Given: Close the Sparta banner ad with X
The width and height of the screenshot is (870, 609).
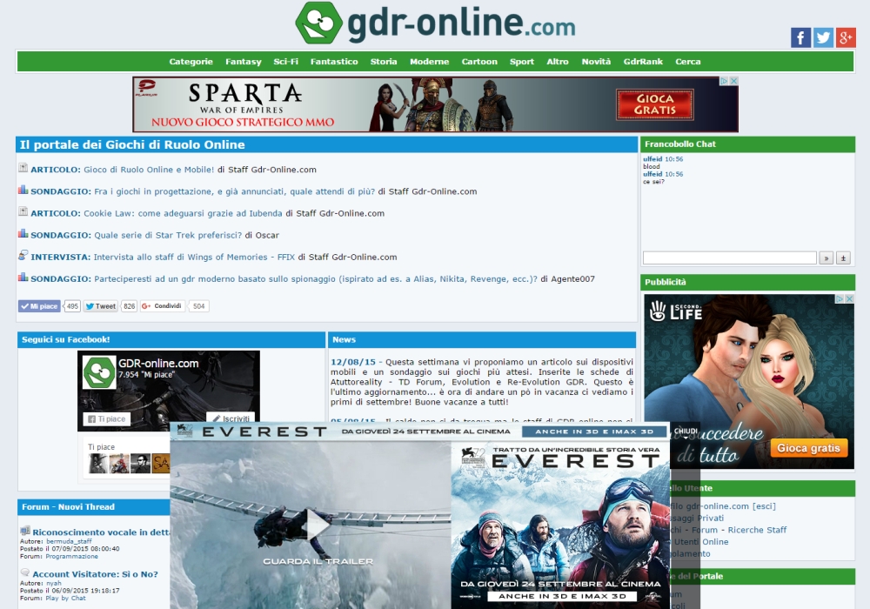Looking at the screenshot, I should click(x=734, y=81).
